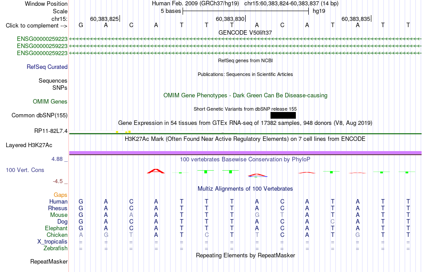The width and height of the screenshot is (422, 272).
Task: Open 'Repeating Elements by RepeatMasker' track title
Action: tap(245, 255)
